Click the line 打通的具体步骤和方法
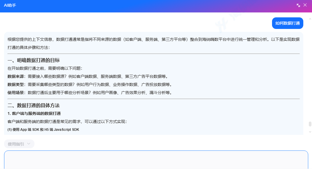The width and height of the screenshot is (312, 169). click(29, 47)
